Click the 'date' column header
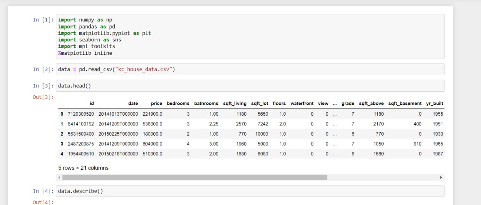The height and width of the screenshot is (205, 481). point(133,103)
